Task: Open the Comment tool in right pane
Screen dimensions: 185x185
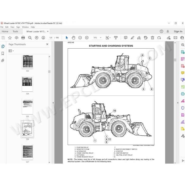Action: coord(183,73)
